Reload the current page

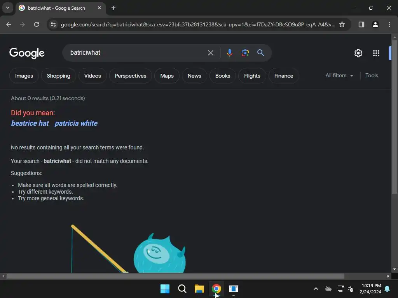[x=37, y=24]
